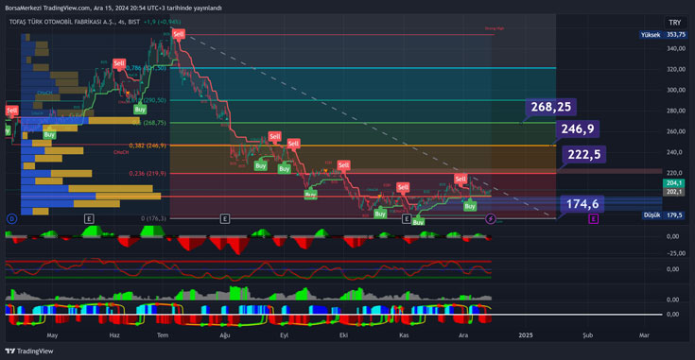
Task: Click the BorsaMerkezi TradingView.com publication header
Action: click(x=113, y=8)
